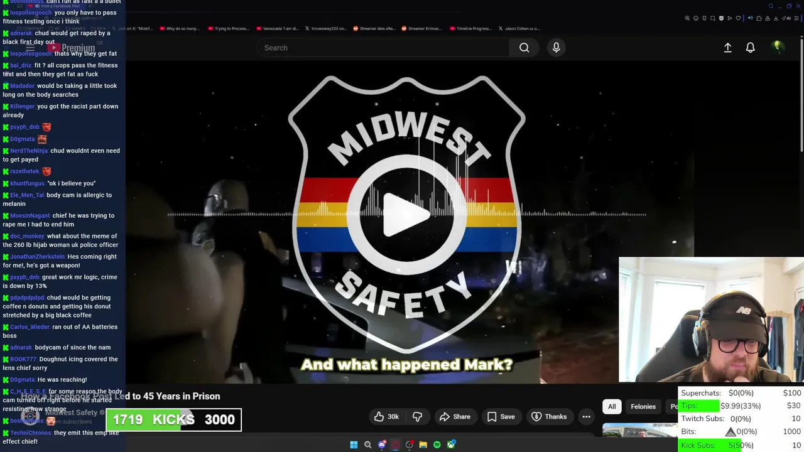This screenshot has height=452, width=804.
Task: Open YouTube guide hamburger menu
Action: (x=30, y=48)
